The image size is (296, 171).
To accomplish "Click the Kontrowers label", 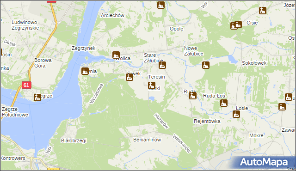I will point(12,158).
